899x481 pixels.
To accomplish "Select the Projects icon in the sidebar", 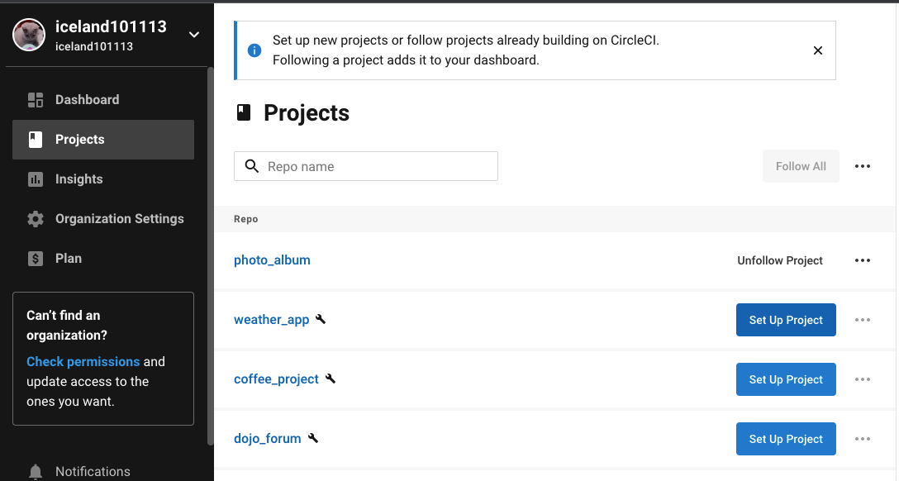I will pyautogui.click(x=36, y=139).
